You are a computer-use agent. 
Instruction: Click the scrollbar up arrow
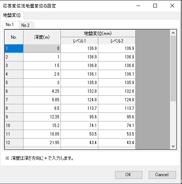pyautogui.click(x=173, y=33)
